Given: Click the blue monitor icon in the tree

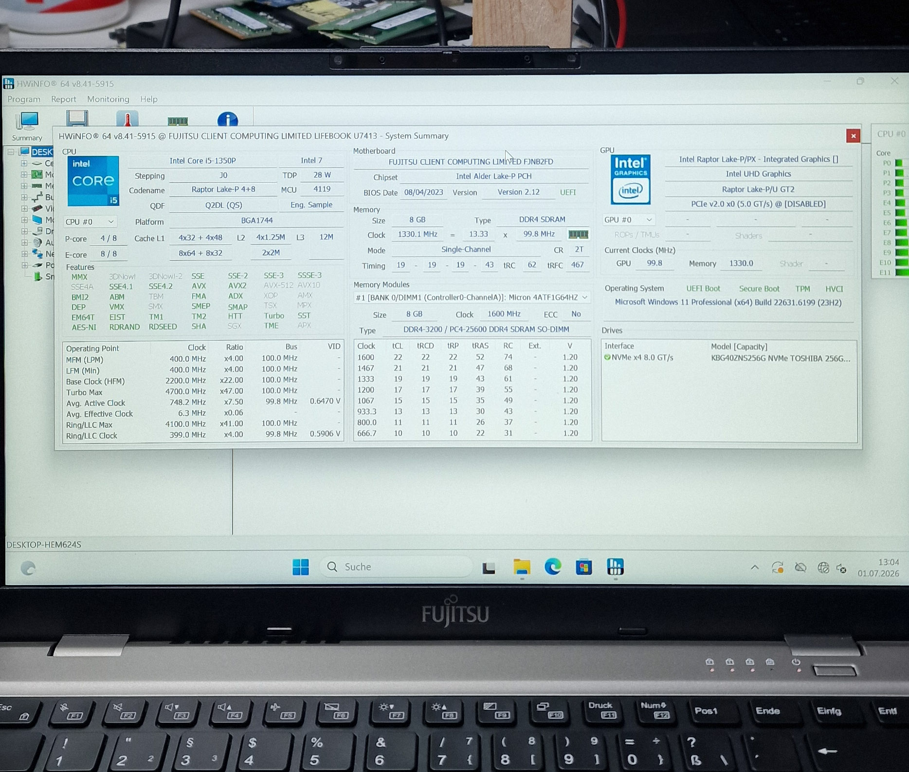Looking at the screenshot, I should pyautogui.click(x=37, y=220).
